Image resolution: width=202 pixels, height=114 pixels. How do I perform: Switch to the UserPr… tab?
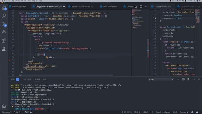128,6
